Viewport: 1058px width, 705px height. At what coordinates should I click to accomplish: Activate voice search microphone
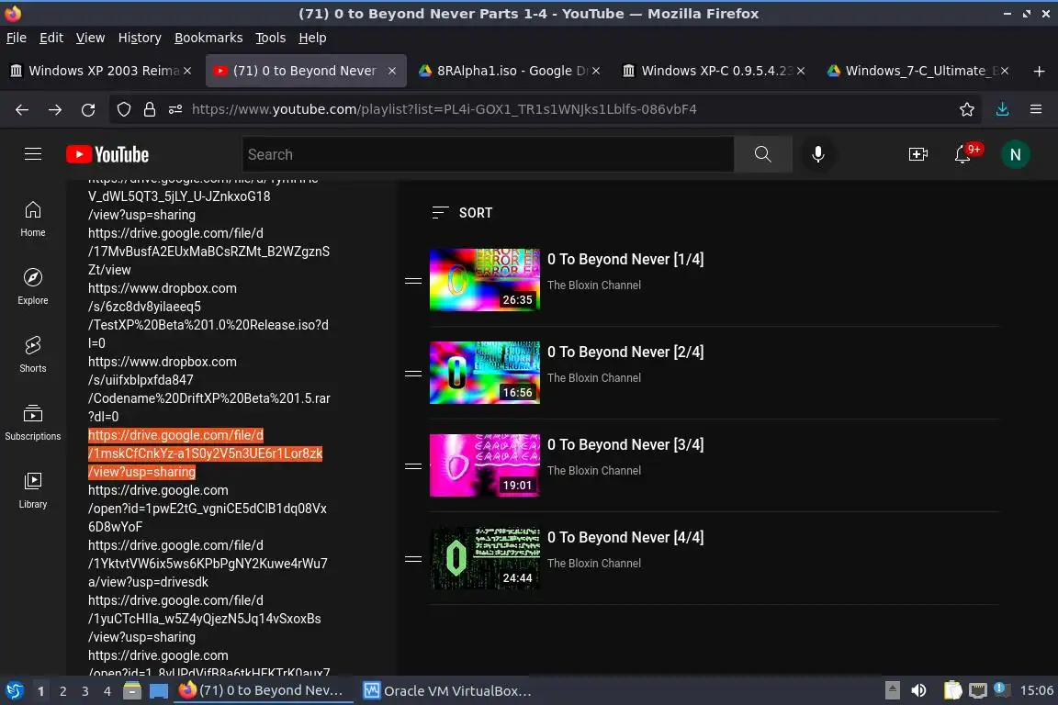point(817,154)
